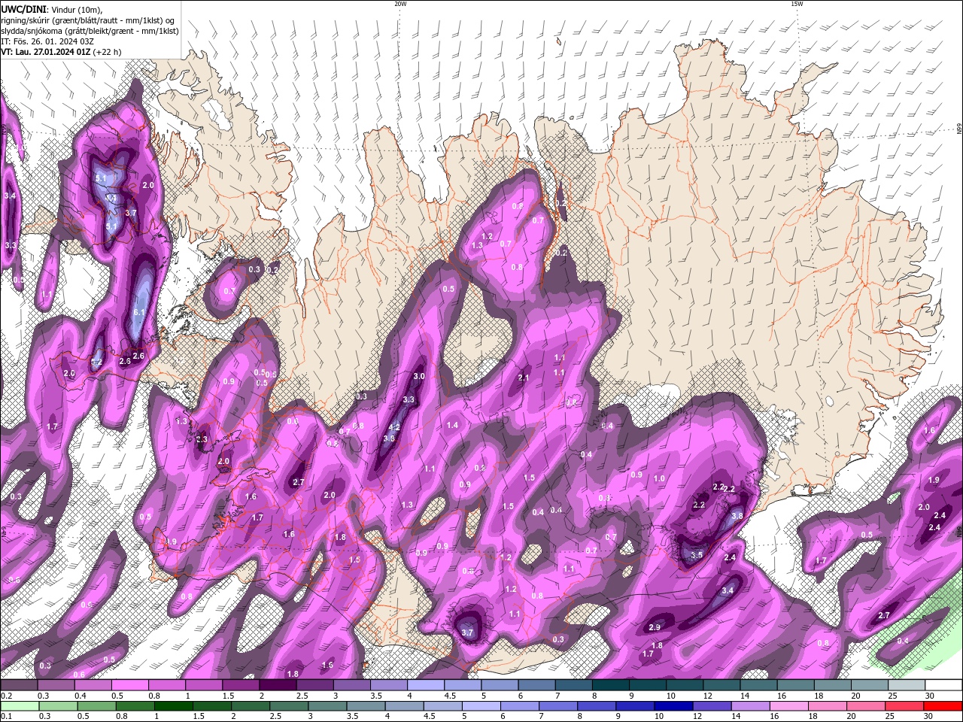Viewport: 963px width, 722px height.
Task: Pick the lower legend swatch between 4 and 4.5
Action: click(404, 706)
